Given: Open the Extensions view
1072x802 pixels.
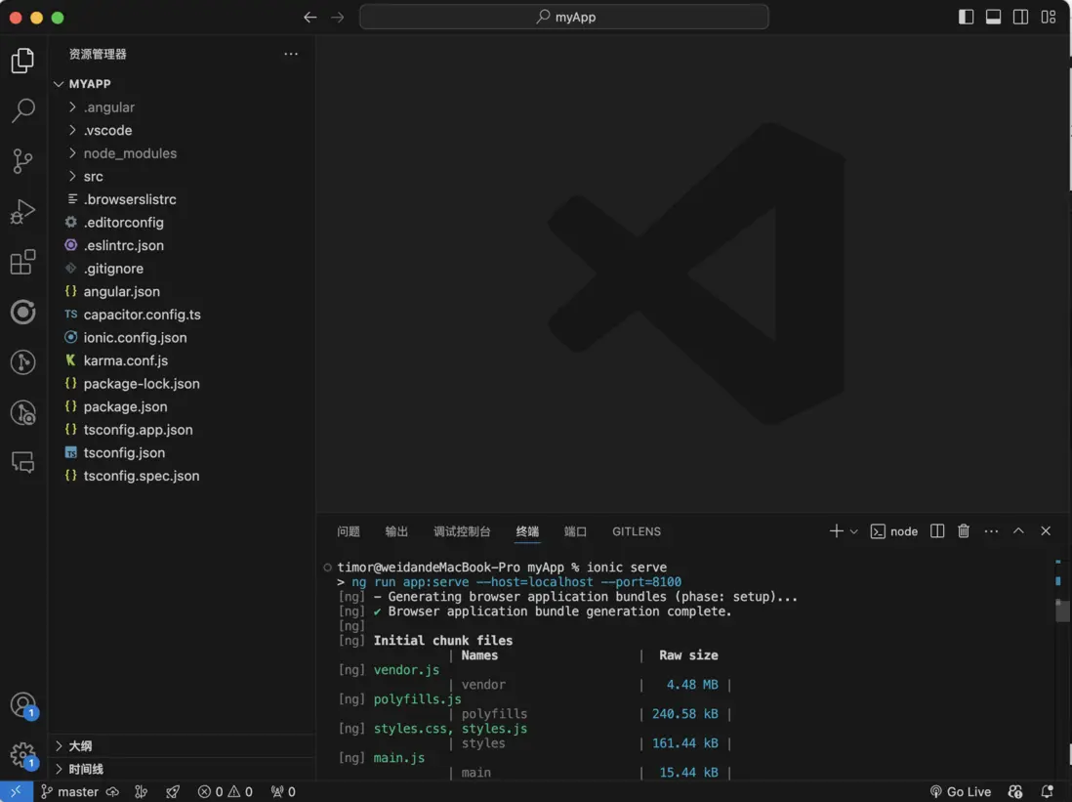Looking at the screenshot, I should pos(22,262).
